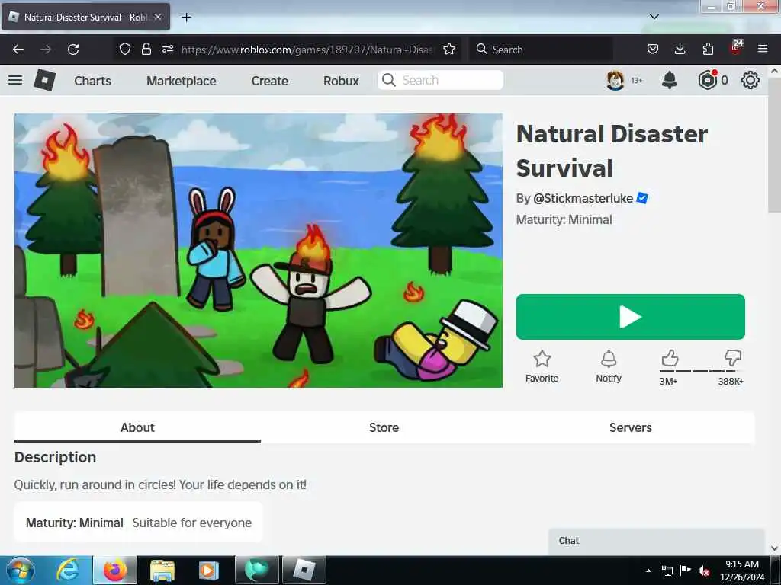The height and width of the screenshot is (585, 781).
Task: Open the Roblox hamburger side menu
Action: click(15, 80)
